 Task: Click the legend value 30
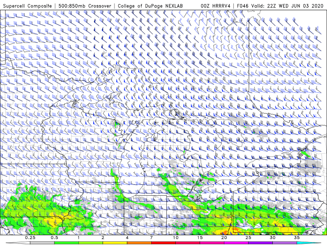(273, 238)
